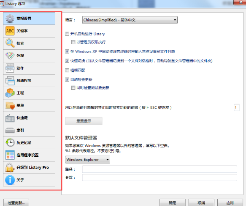Viewport: 246px width, 206px height.
Task: Click the 重置提示 button
Action: 84,121
